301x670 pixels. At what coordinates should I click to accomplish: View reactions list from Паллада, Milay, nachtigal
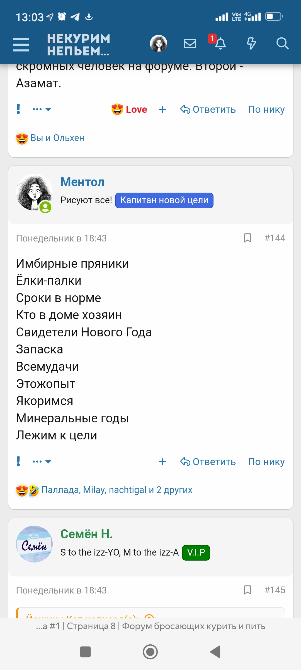coord(117,490)
